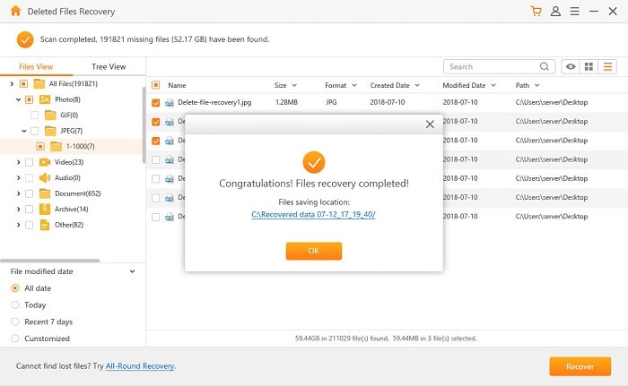Viewport: 628px width, 386px height.
Task: Click the Video category icon
Action: tap(45, 162)
